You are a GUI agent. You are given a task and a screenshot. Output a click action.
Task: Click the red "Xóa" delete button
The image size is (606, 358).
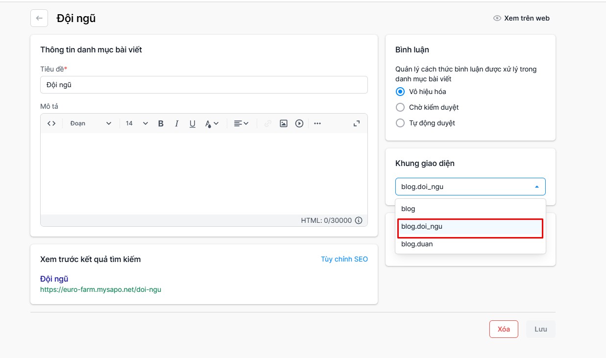(x=504, y=329)
